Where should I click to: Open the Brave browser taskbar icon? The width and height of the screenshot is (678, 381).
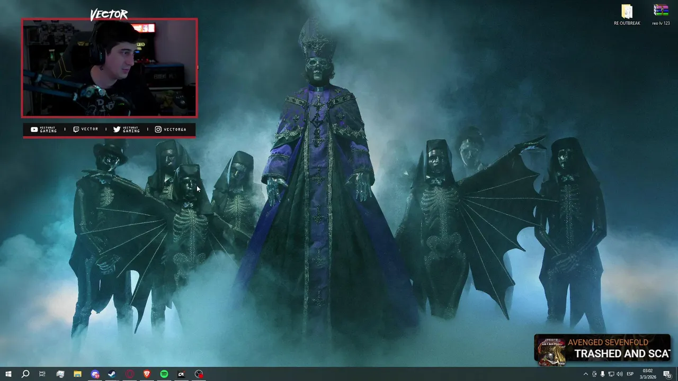point(147,374)
